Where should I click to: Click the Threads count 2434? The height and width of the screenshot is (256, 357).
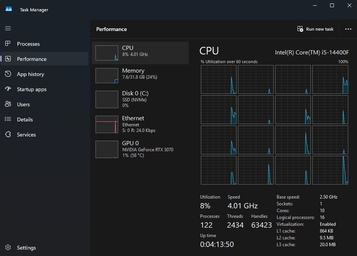click(x=235, y=225)
